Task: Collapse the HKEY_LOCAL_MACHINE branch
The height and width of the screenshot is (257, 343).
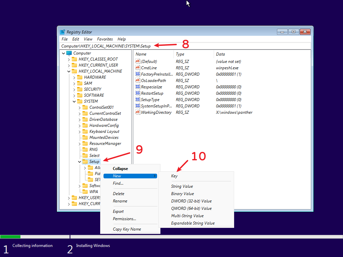Action: (69, 71)
